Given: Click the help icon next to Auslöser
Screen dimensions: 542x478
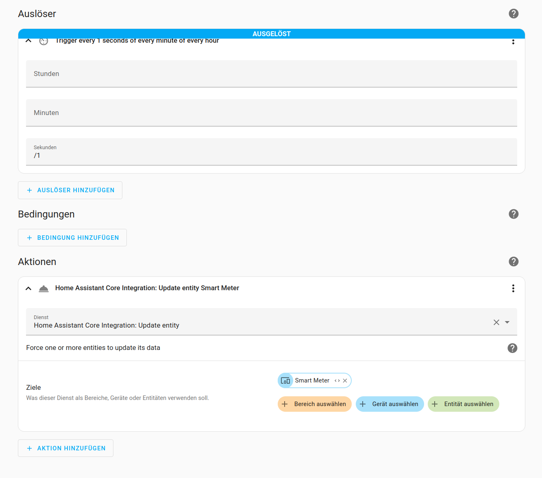Looking at the screenshot, I should pos(514,13).
